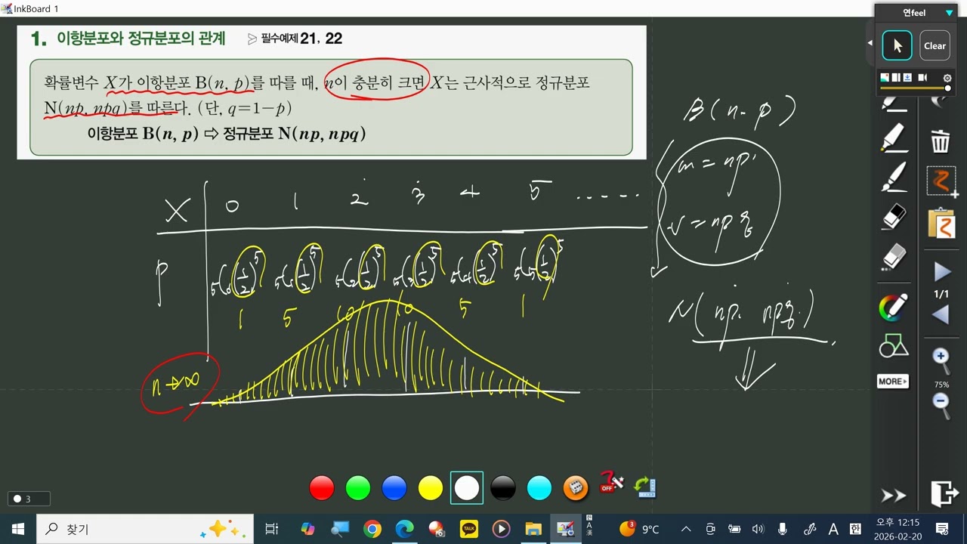The image size is (967, 544).
Task: Toggle the A input mode indicator
Action: 833,529
